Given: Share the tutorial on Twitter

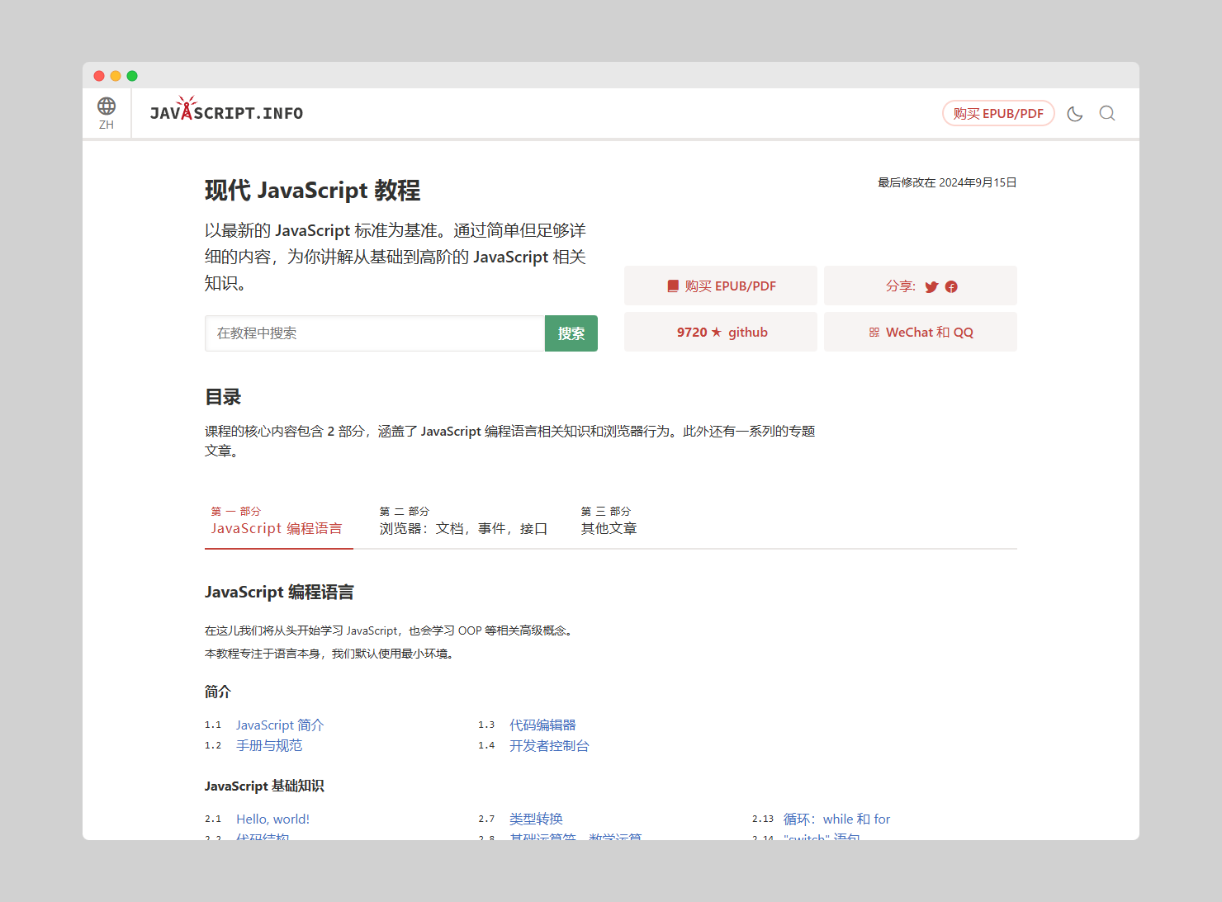Looking at the screenshot, I should point(931,287).
